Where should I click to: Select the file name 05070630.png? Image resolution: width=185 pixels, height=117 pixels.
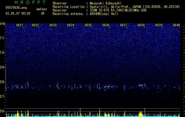pyautogui.click(x=16, y=8)
